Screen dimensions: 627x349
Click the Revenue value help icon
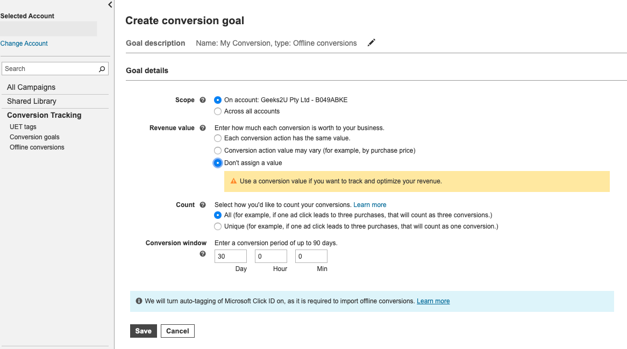pos(203,128)
